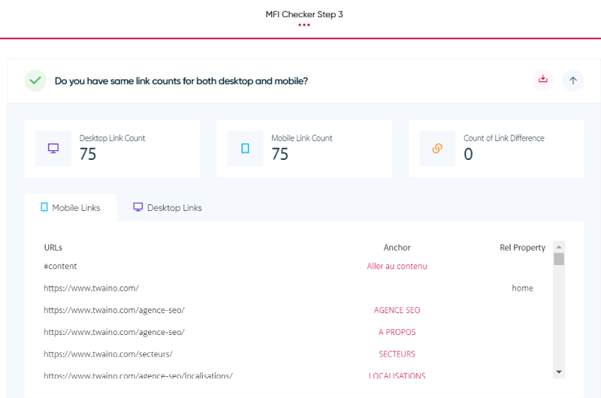
Task: Collapse section with the up arrow icon
Action: coord(572,80)
